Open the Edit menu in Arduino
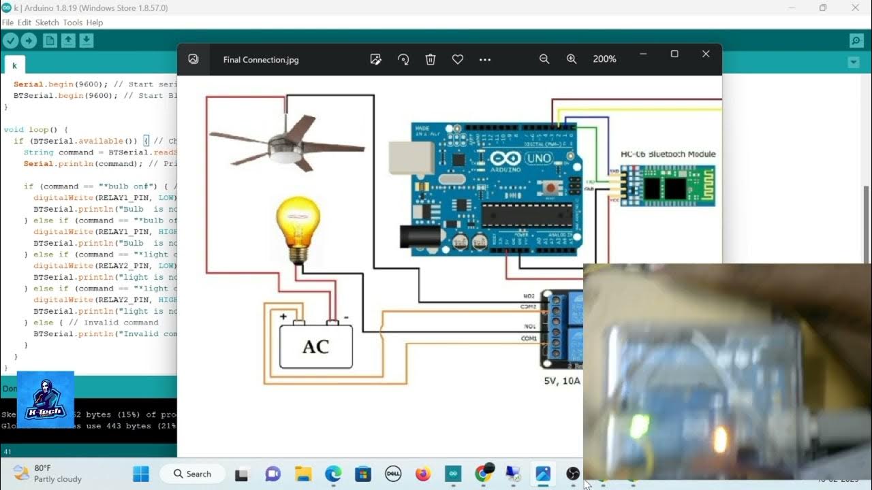This screenshot has height=490, width=872. click(25, 22)
